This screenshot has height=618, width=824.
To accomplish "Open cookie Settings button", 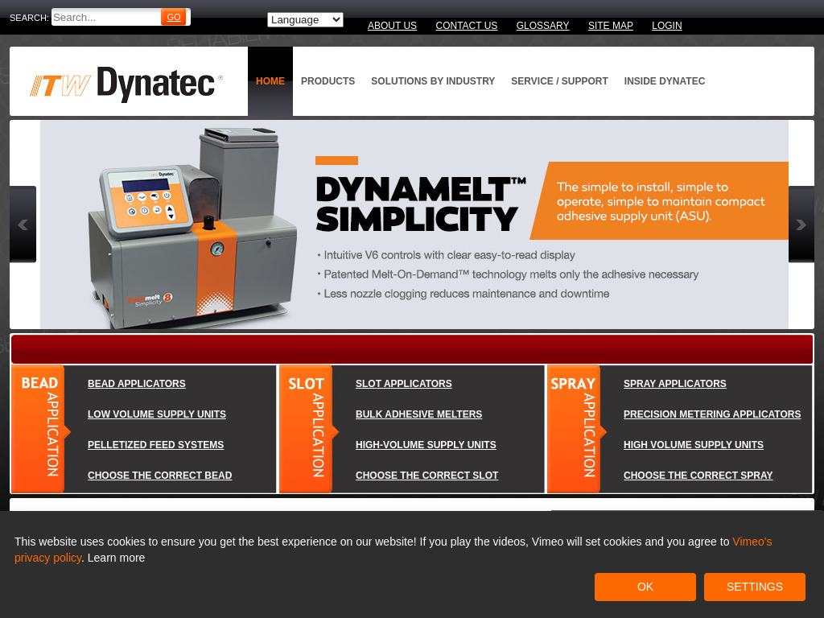I will tap(754, 587).
